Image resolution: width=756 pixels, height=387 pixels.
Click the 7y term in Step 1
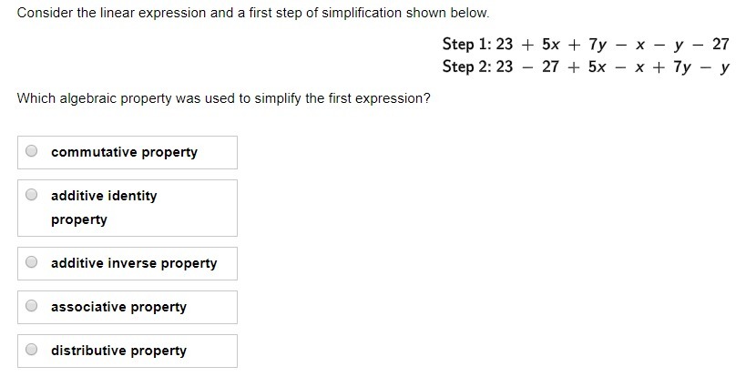(598, 45)
